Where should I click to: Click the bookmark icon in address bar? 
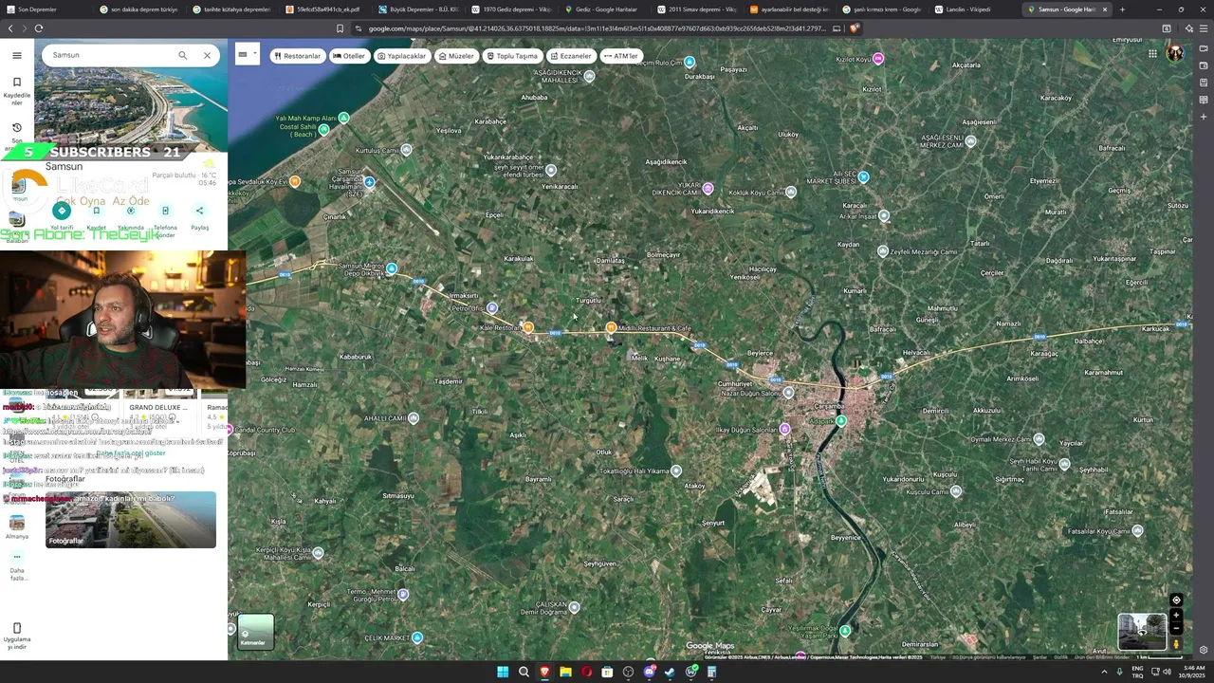340,28
